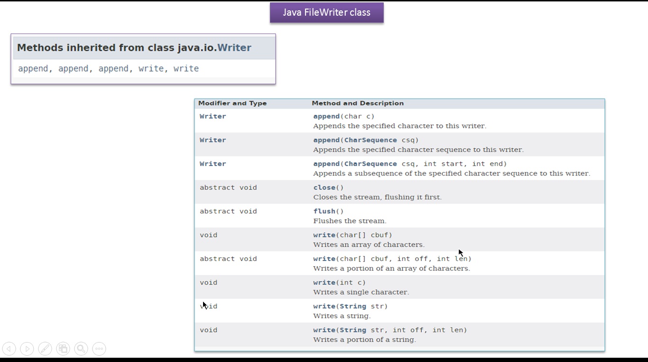The image size is (648, 362).
Task: Click 'abstract void' in the close() row
Action: click(228, 187)
